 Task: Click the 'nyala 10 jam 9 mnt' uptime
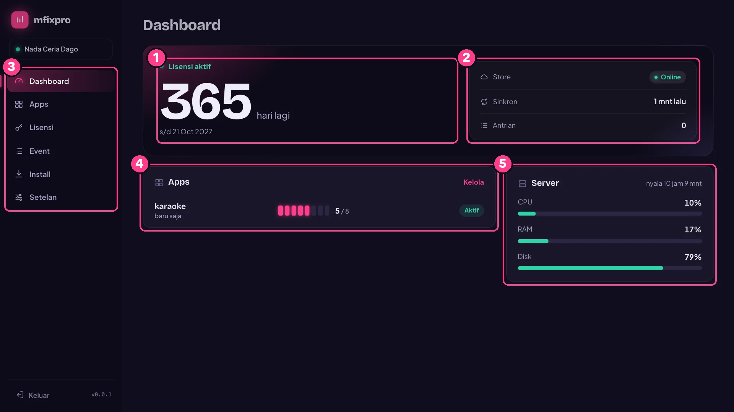[x=674, y=183]
